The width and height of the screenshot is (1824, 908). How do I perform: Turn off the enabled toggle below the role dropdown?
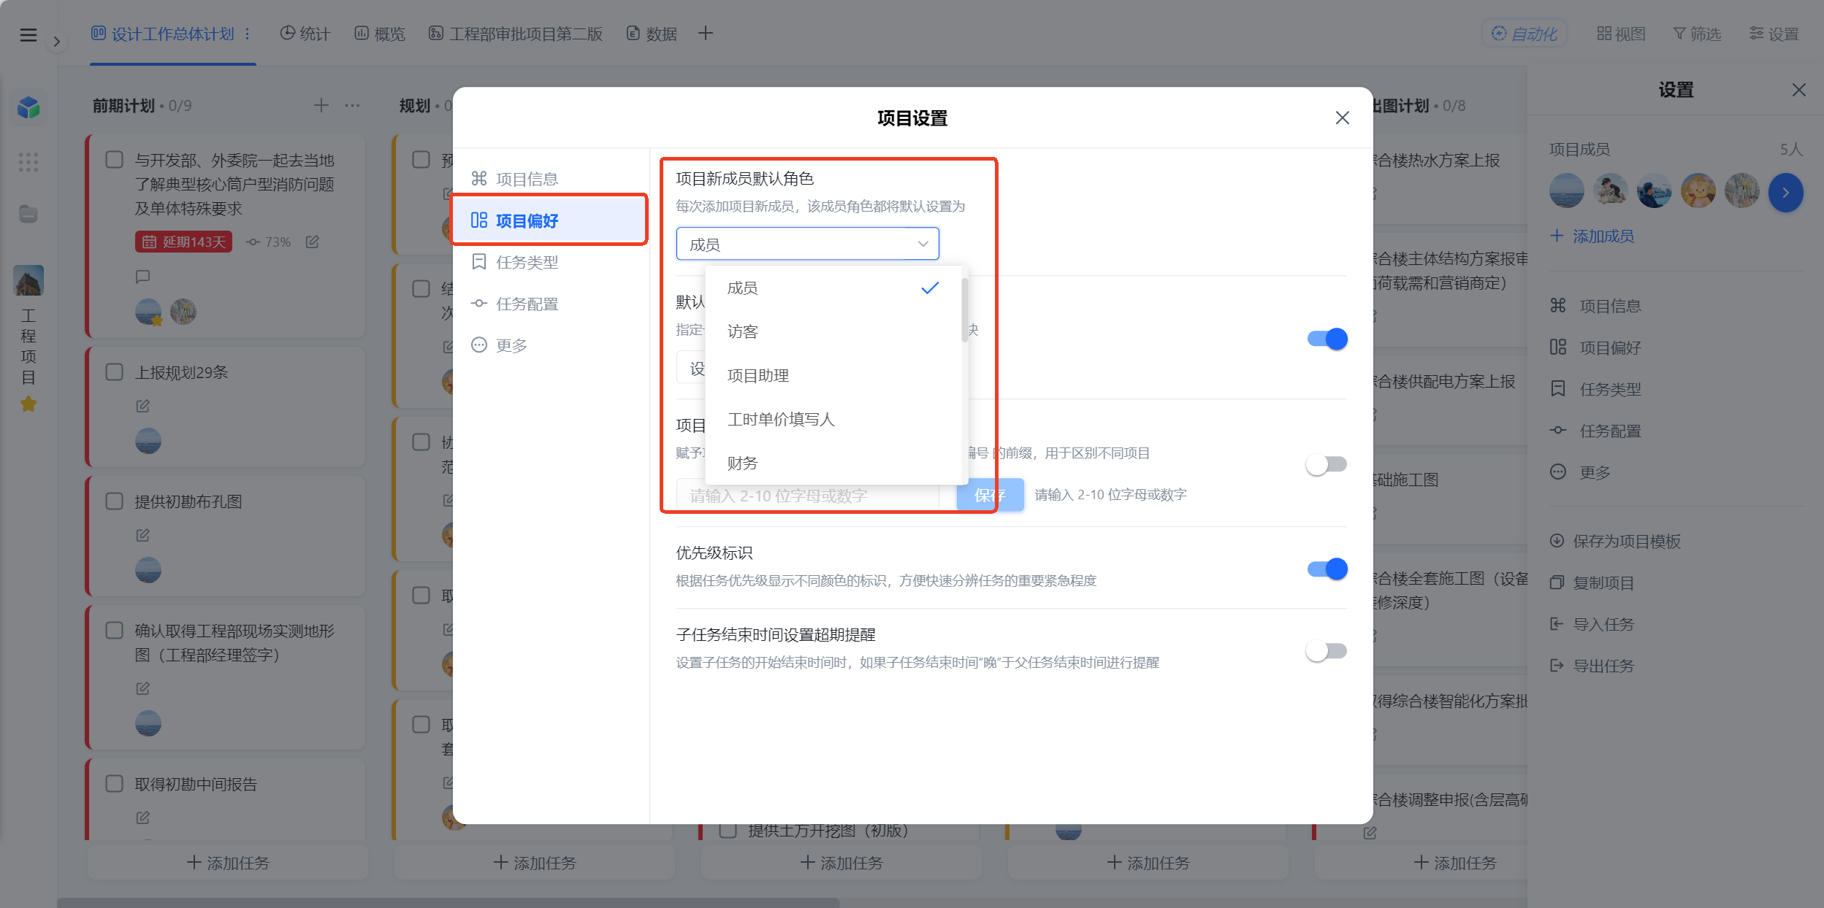point(1327,339)
